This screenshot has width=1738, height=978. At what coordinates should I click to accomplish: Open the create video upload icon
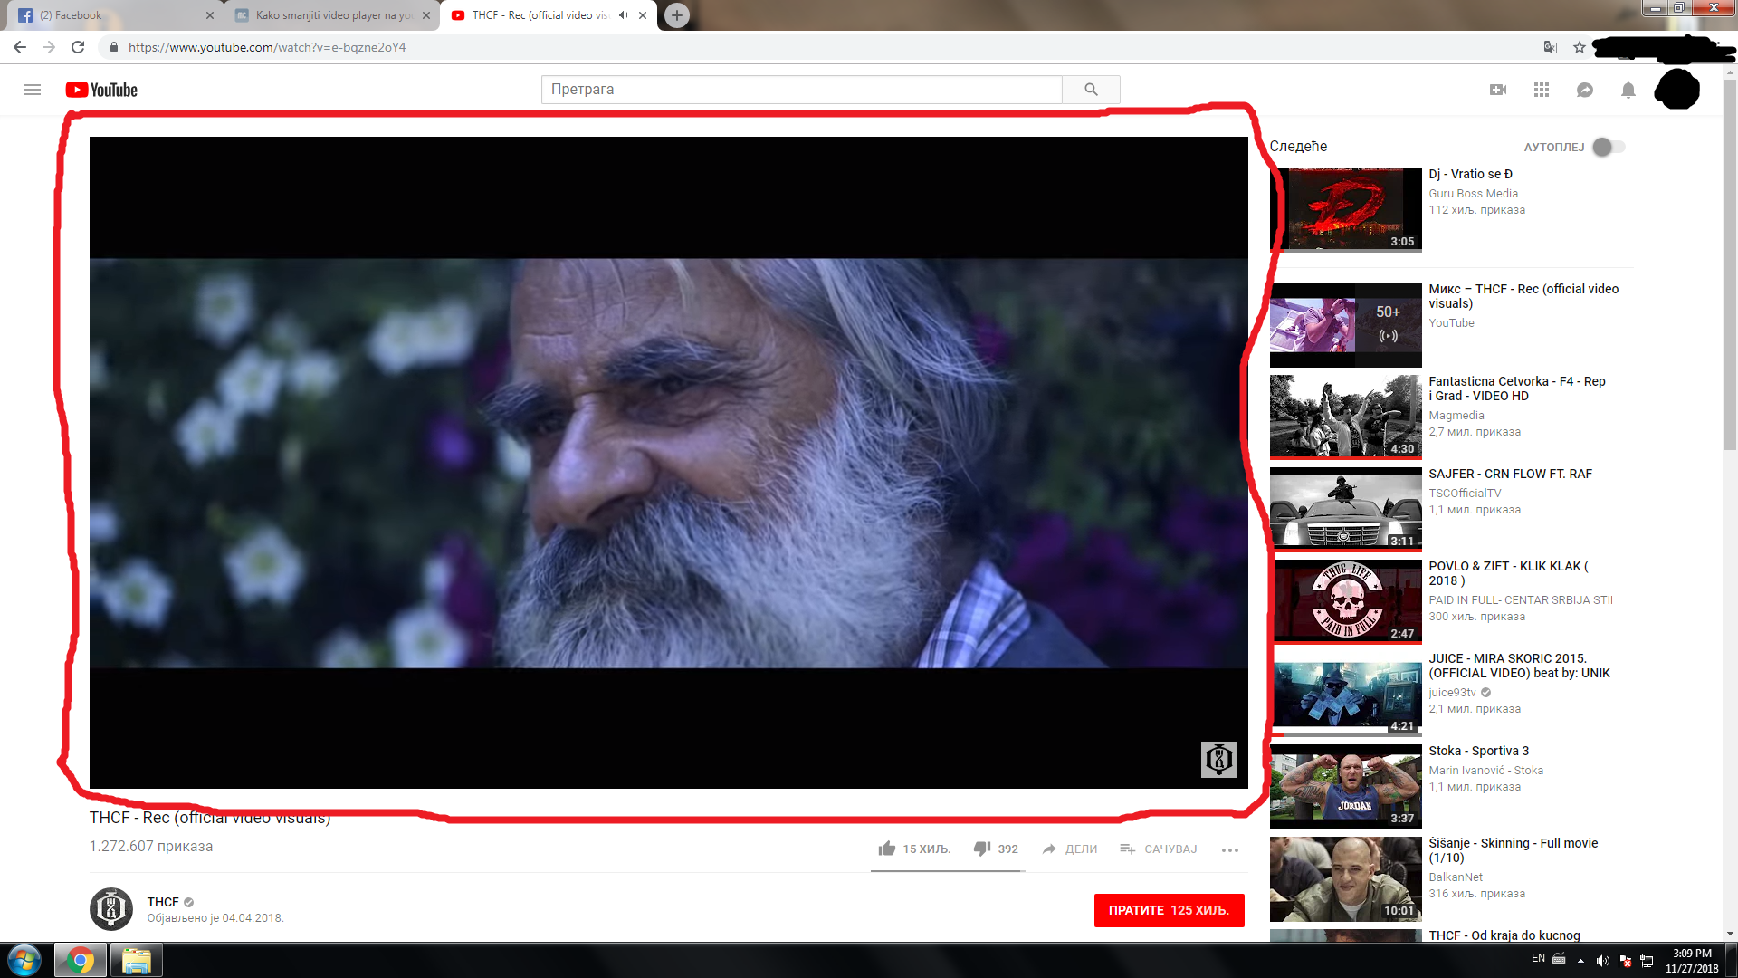(1498, 90)
